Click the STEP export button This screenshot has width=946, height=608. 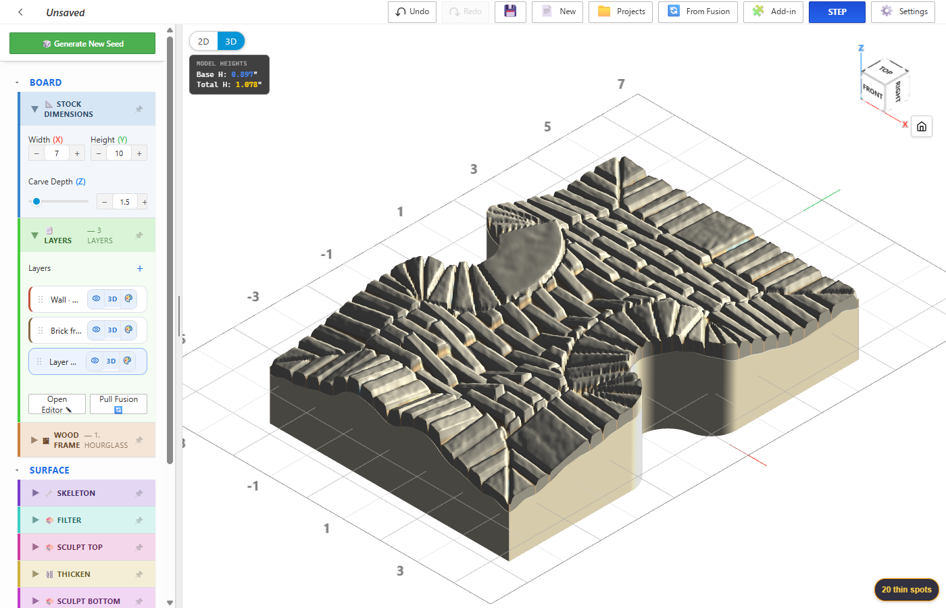(837, 11)
